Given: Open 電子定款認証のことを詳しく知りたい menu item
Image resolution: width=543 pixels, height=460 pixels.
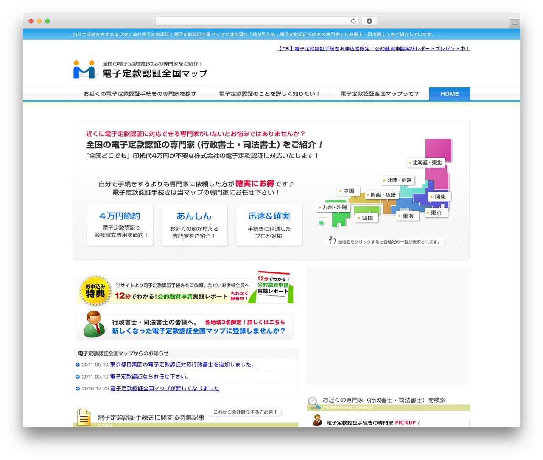Looking at the screenshot, I should click(269, 94).
